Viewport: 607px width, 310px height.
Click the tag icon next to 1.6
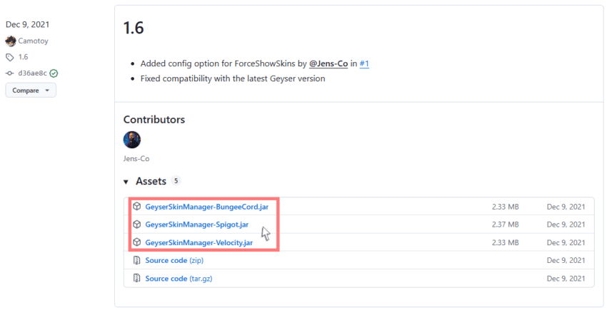pos(10,57)
